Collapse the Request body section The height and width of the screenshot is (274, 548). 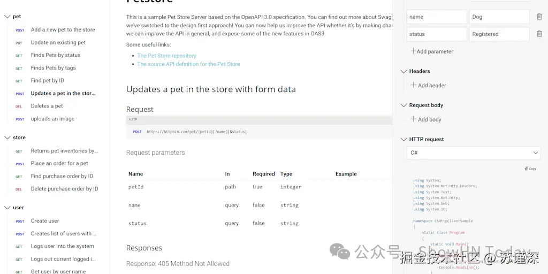pos(404,105)
